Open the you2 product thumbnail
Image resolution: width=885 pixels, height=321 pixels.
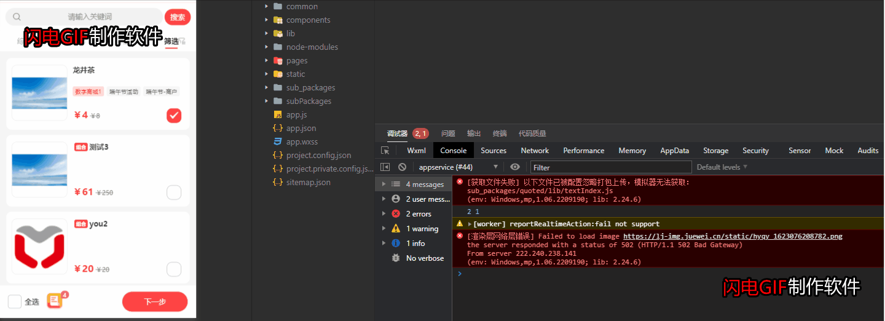click(x=39, y=246)
